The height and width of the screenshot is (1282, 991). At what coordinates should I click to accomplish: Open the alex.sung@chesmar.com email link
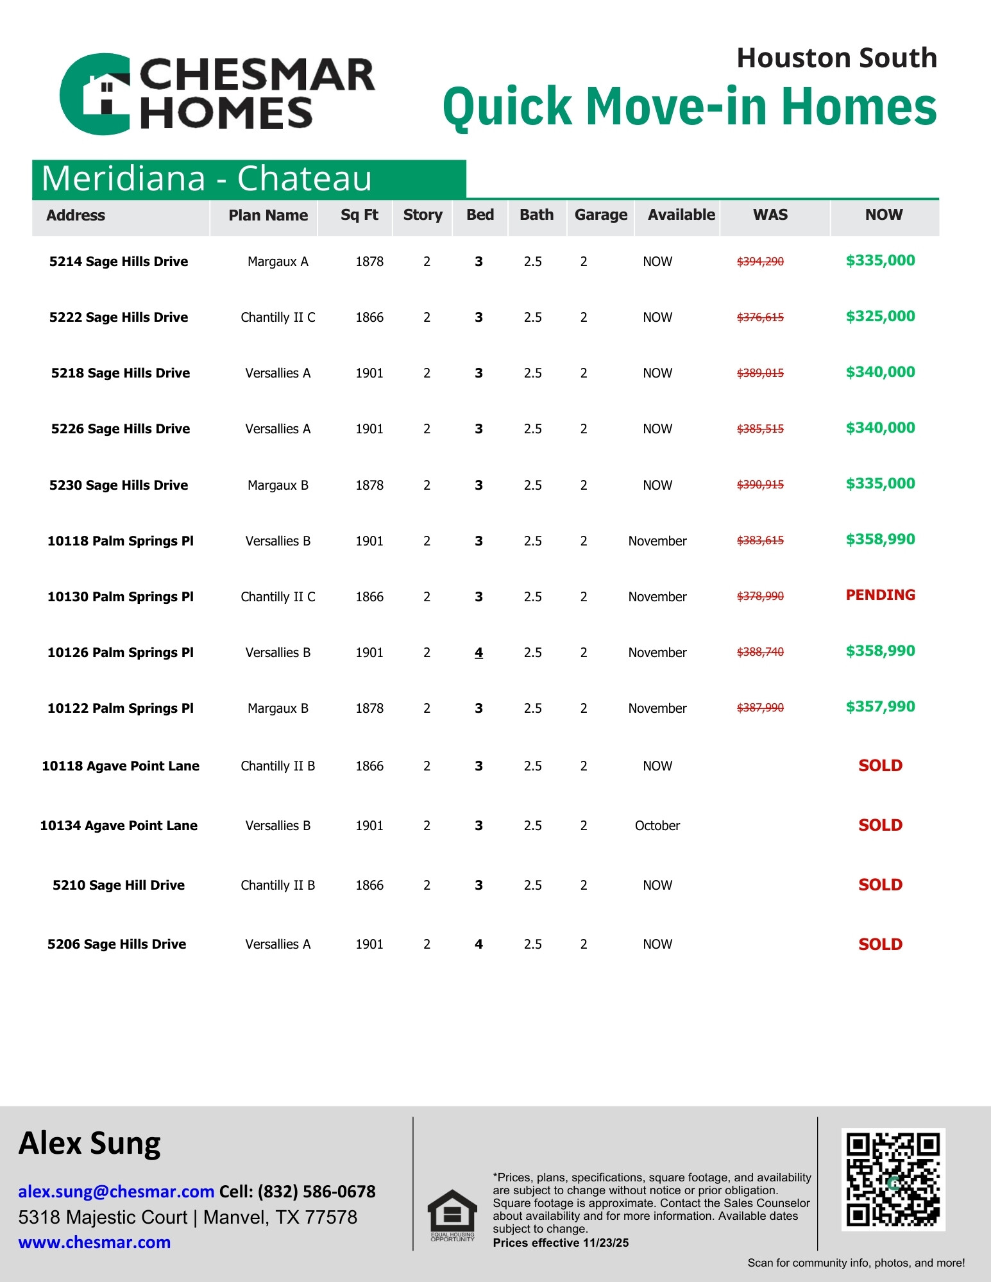(116, 1191)
